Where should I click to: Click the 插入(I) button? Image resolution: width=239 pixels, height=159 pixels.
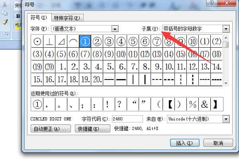(x=184, y=143)
